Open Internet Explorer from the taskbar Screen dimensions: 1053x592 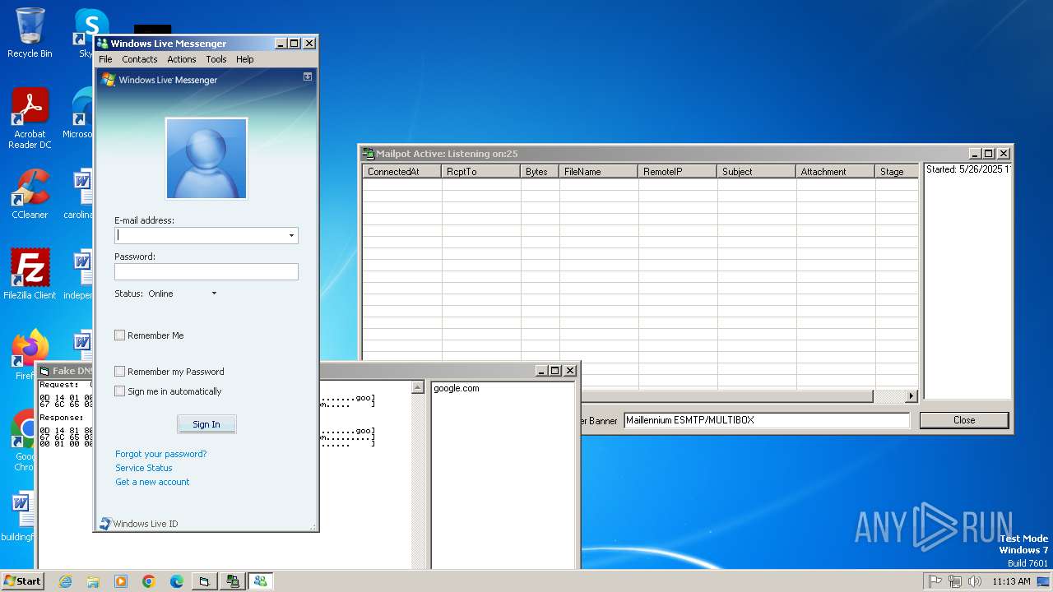click(66, 581)
